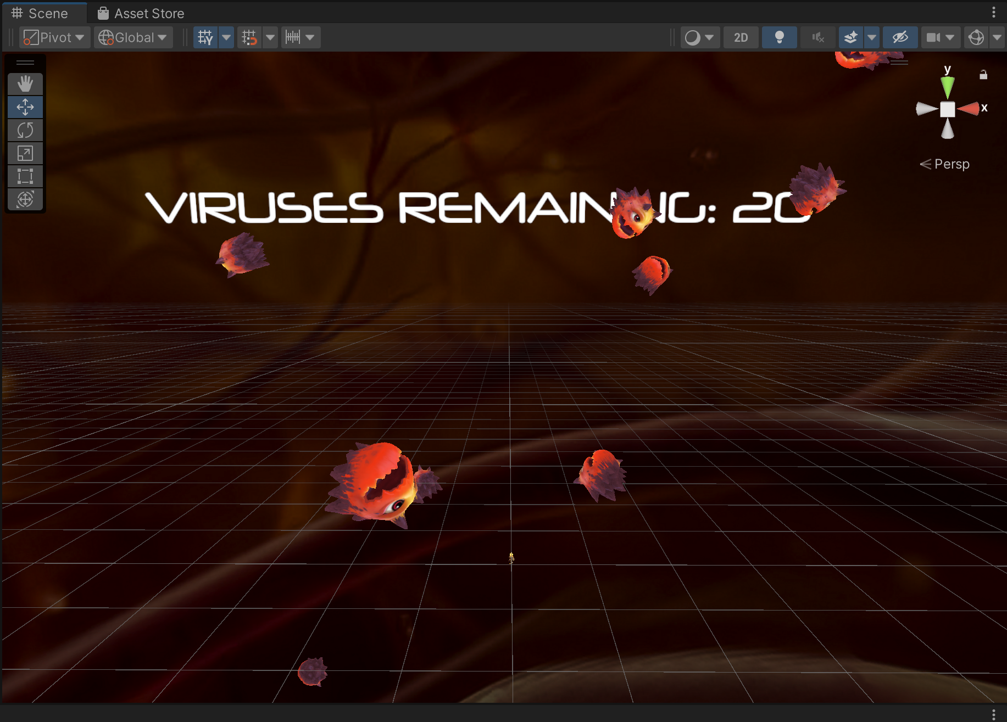This screenshot has height=722, width=1007.
Task: Open the bottom panel kebab menu
Action: tap(994, 714)
